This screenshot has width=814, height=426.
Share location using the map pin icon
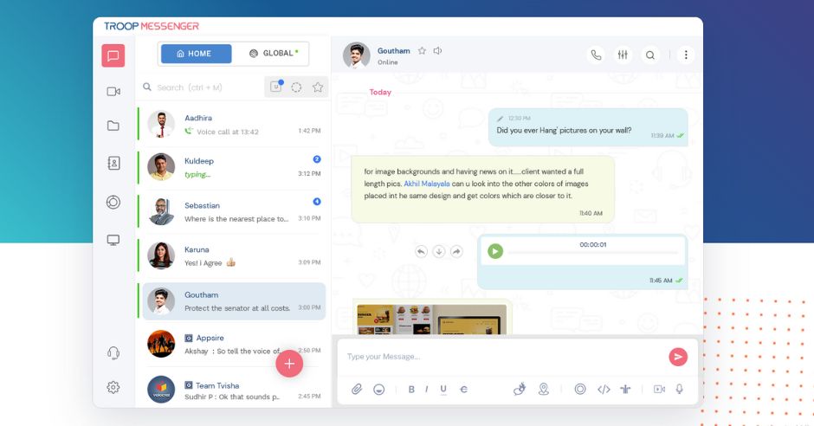[544, 390]
